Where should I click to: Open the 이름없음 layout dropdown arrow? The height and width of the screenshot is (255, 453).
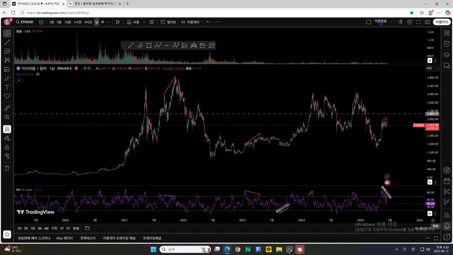(x=391, y=22)
